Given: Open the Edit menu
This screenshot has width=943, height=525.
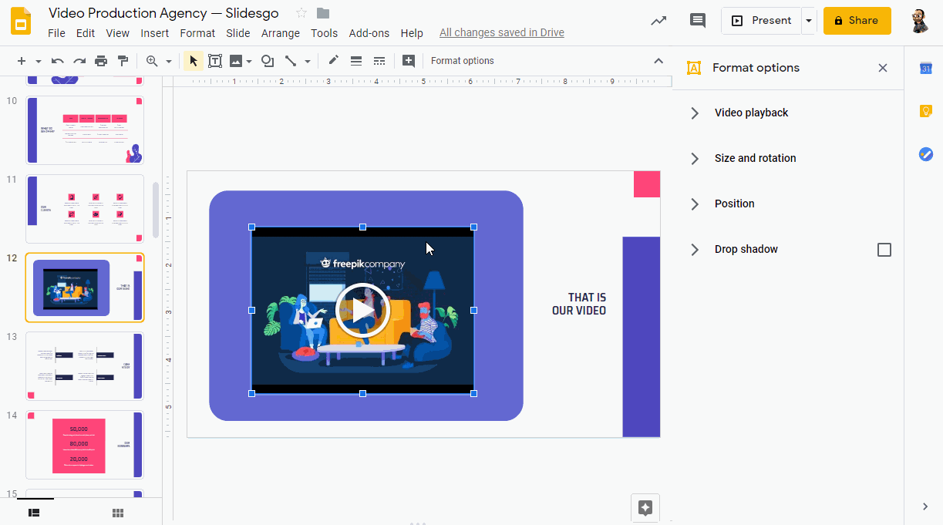Looking at the screenshot, I should pos(86,33).
